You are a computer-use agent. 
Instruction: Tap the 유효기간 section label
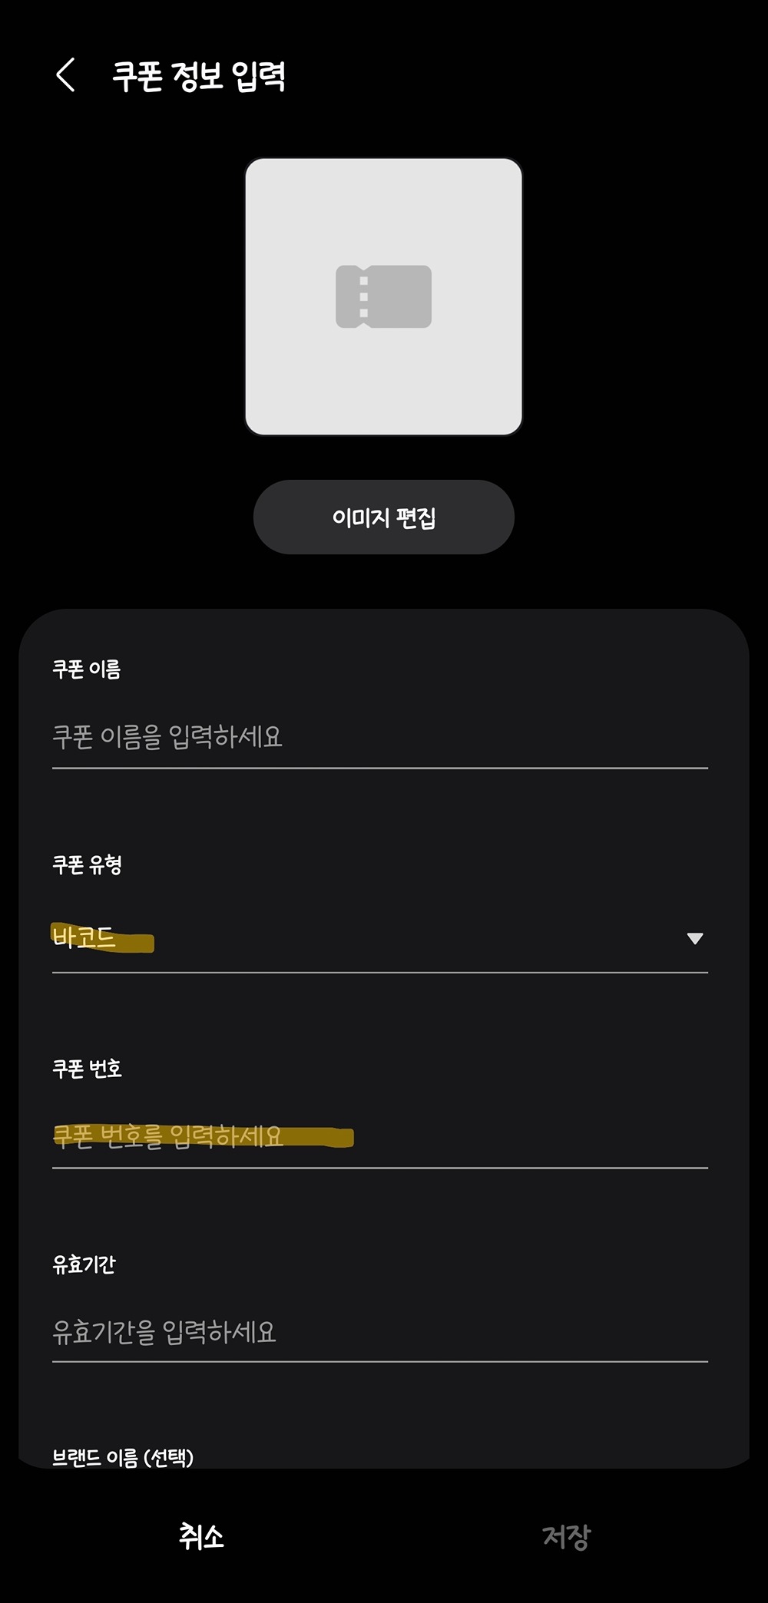click(84, 1264)
